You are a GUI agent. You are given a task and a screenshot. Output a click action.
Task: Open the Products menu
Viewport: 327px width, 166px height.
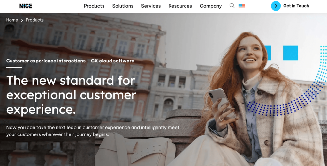[94, 6]
